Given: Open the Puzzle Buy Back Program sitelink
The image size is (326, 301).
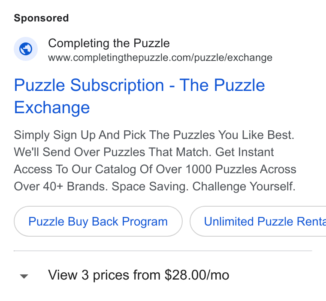Looking at the screenshot, I should [98, 221].
